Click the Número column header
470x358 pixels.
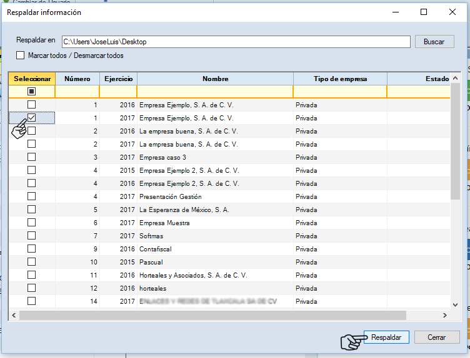[x=77, y=79]
